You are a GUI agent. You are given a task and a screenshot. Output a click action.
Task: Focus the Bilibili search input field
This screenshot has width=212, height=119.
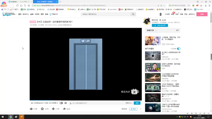coord(106,14)
